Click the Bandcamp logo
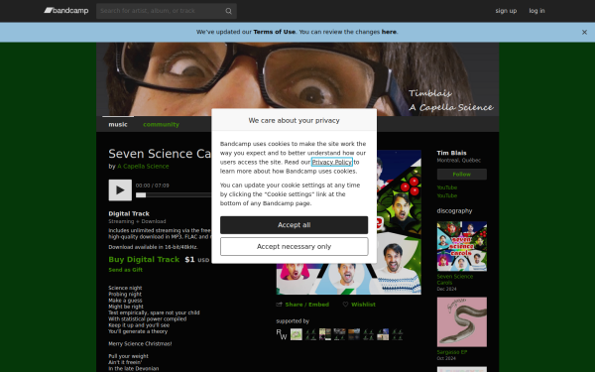 tap(66, 11)
